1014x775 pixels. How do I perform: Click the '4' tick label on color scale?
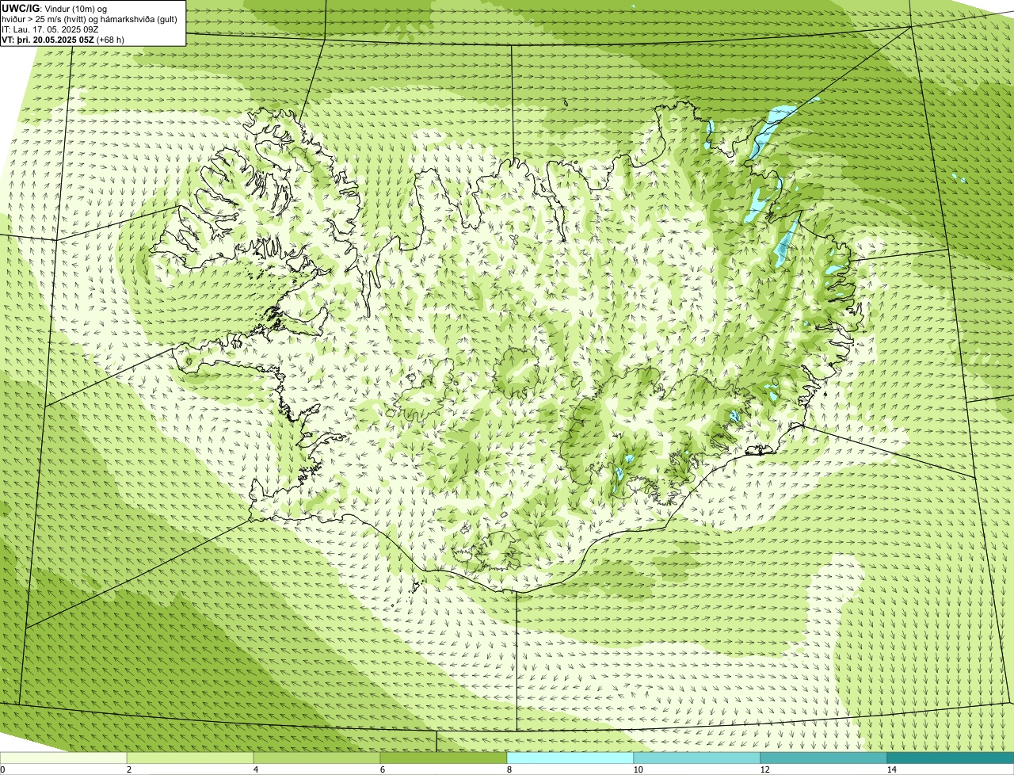(255, 769)
